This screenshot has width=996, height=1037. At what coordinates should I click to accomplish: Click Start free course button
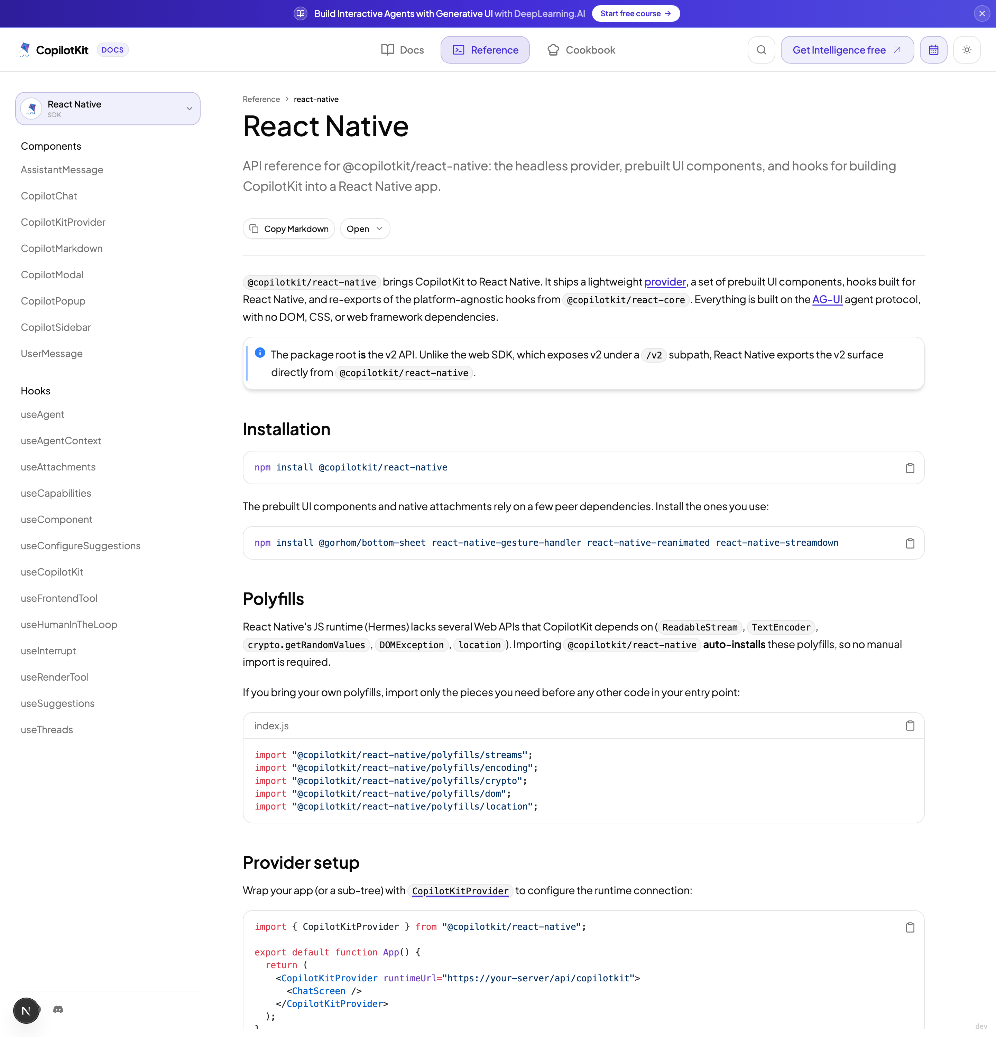pos(636,14)
